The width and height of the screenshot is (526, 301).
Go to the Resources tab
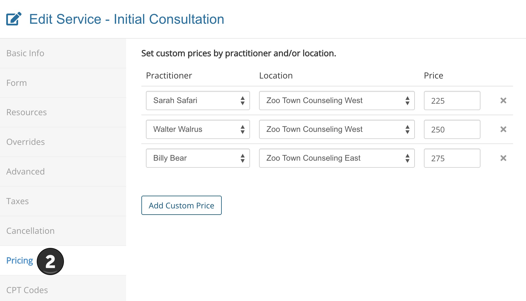(27, 112)
